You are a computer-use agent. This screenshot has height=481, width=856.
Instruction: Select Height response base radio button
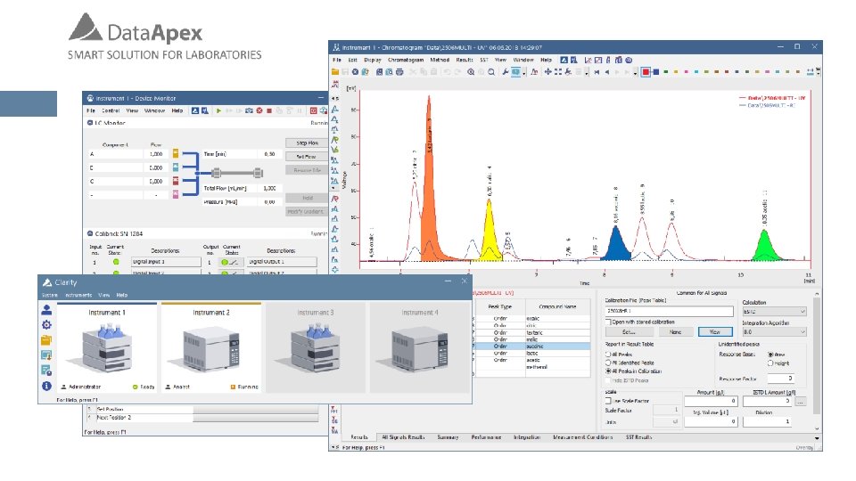[770, 363]
